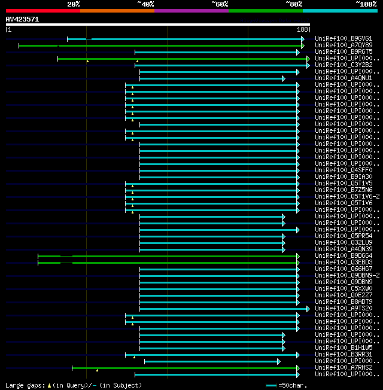
Task: Click the green alignment bar for UniRef100_A7RHS2
Action: click(x=186, y=368)
